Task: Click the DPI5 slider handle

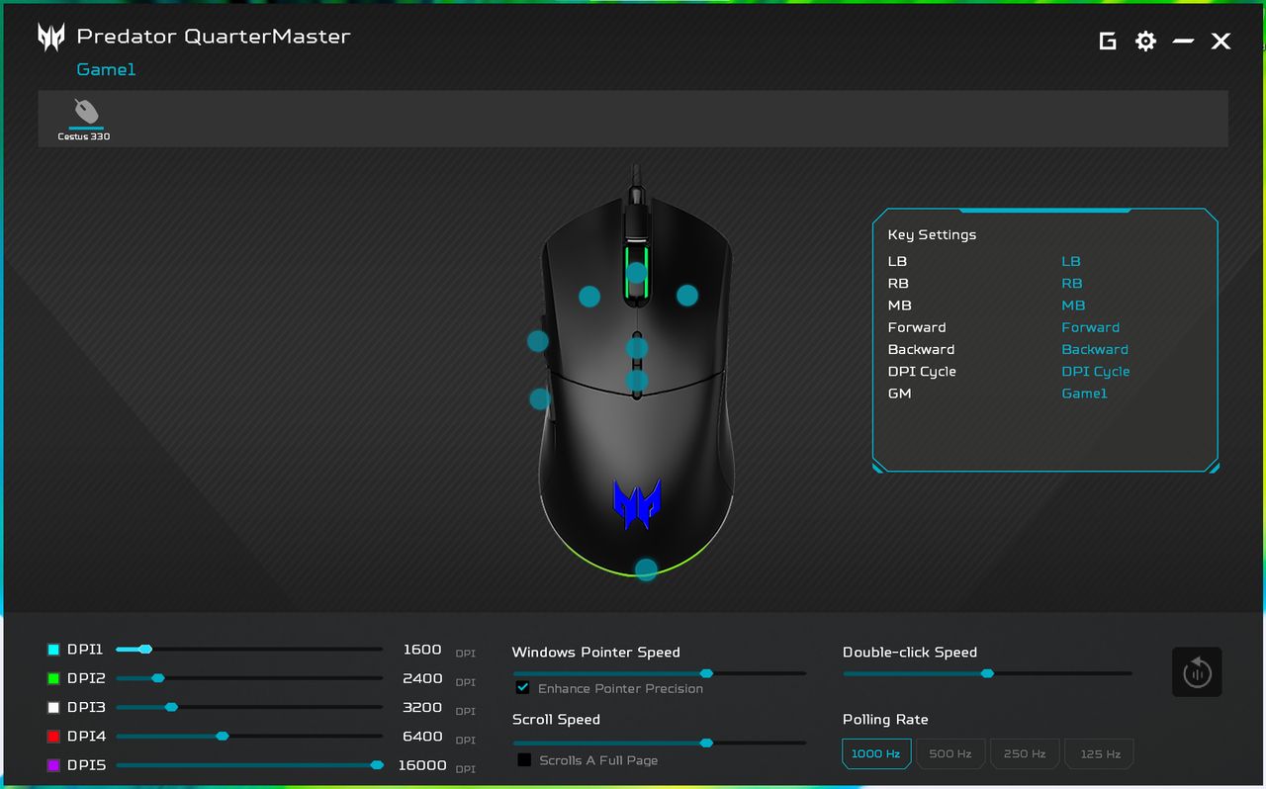Action: pos(377,764)
